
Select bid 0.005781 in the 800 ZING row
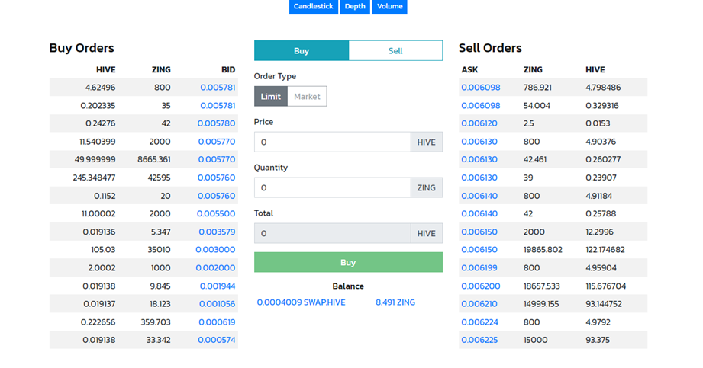(218, 88)
